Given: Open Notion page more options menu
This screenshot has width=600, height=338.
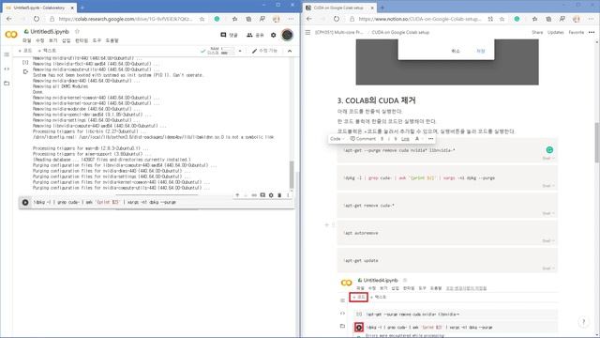Looking at the screenshot, I should [592, 33].
